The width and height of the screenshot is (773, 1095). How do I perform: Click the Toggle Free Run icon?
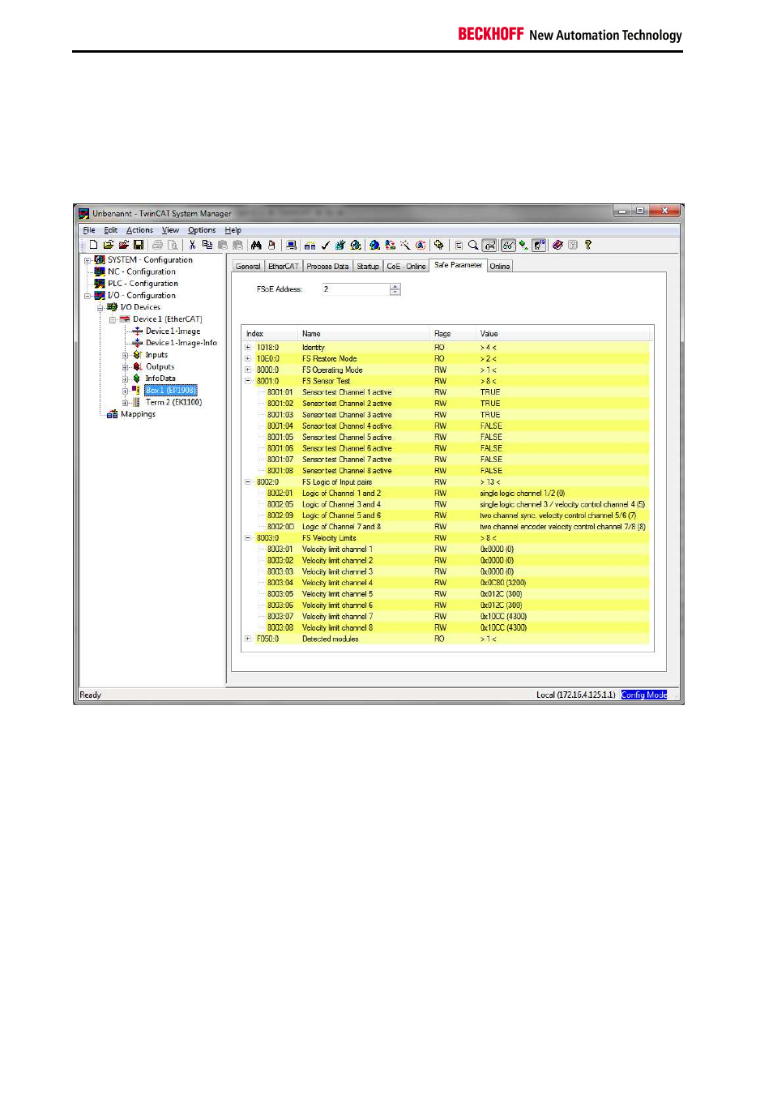pos(421,245)
